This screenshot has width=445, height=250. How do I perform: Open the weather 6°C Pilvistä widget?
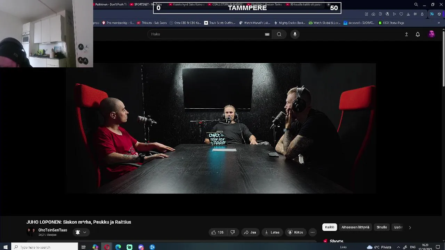point(379,247)
